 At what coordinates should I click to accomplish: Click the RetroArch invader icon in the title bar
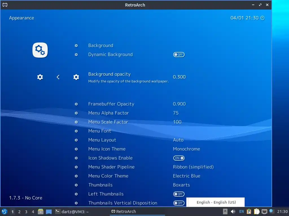(5, 5)
